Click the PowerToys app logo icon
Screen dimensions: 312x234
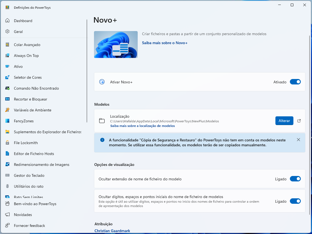pos(7,8)
